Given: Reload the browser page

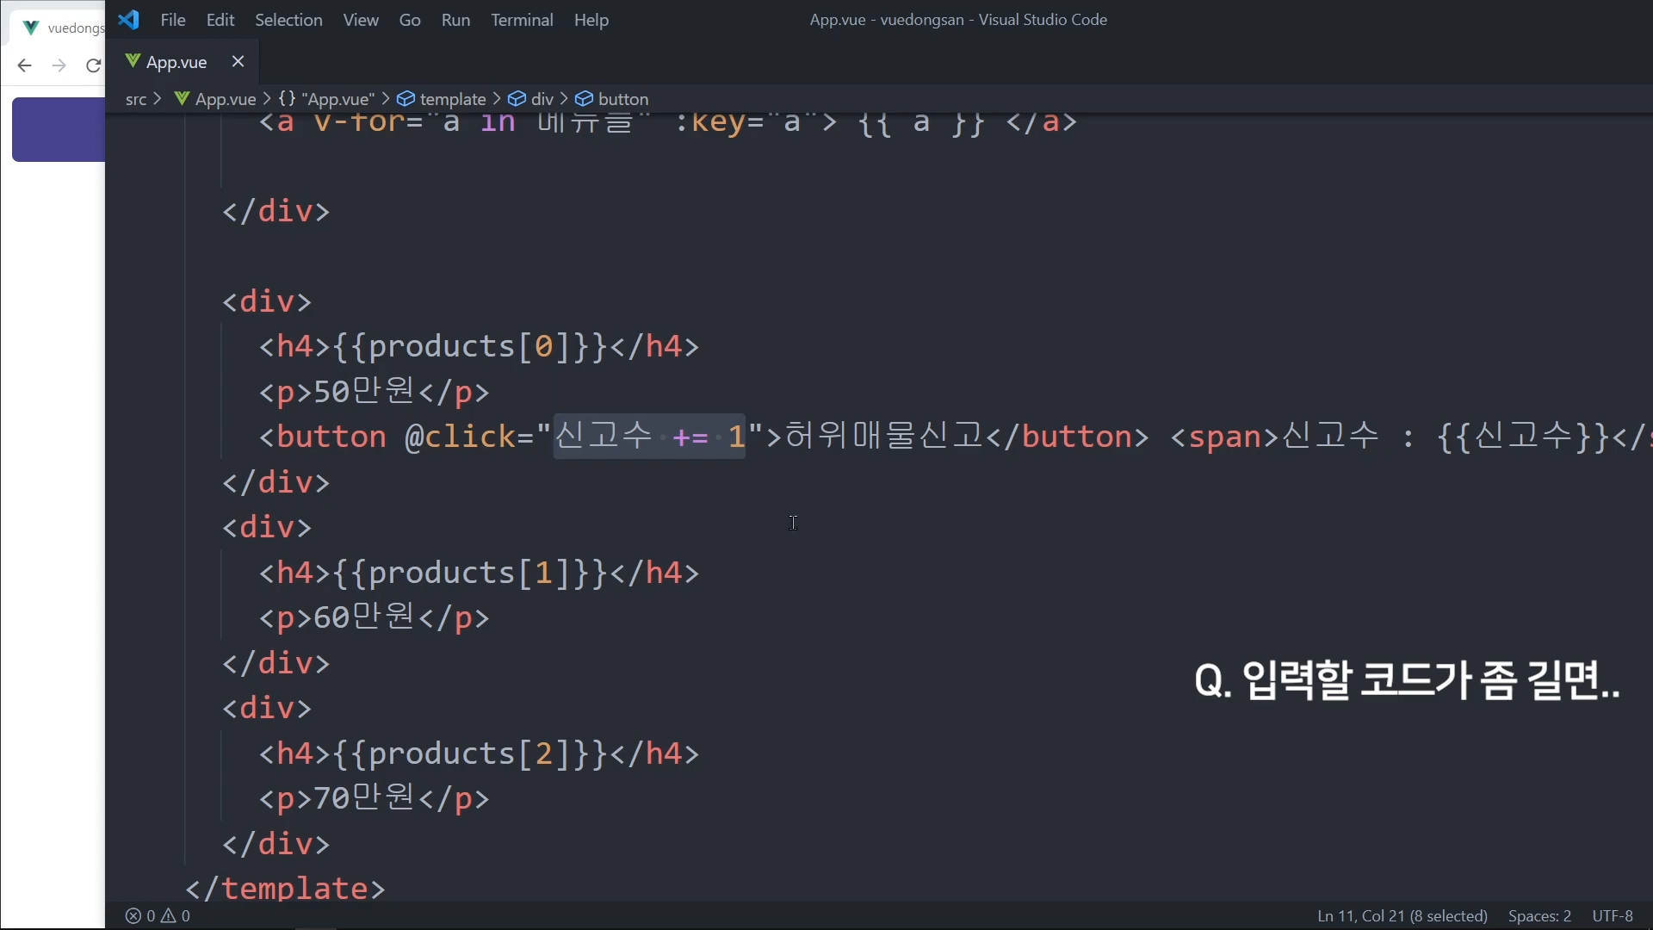Looking at the screenshot, I should coord(93,65).
